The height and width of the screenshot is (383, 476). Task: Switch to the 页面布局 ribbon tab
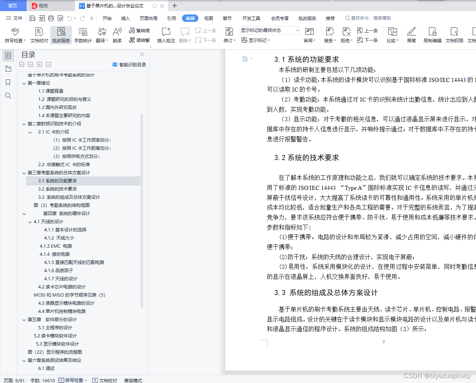pyautogui.click(x=148, y=18)
